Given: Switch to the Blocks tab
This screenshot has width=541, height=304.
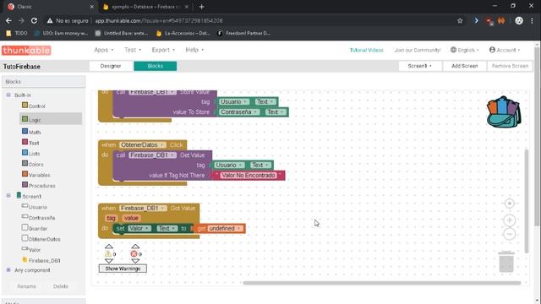Looking at the screenshot, I should [x=156, y=66].
